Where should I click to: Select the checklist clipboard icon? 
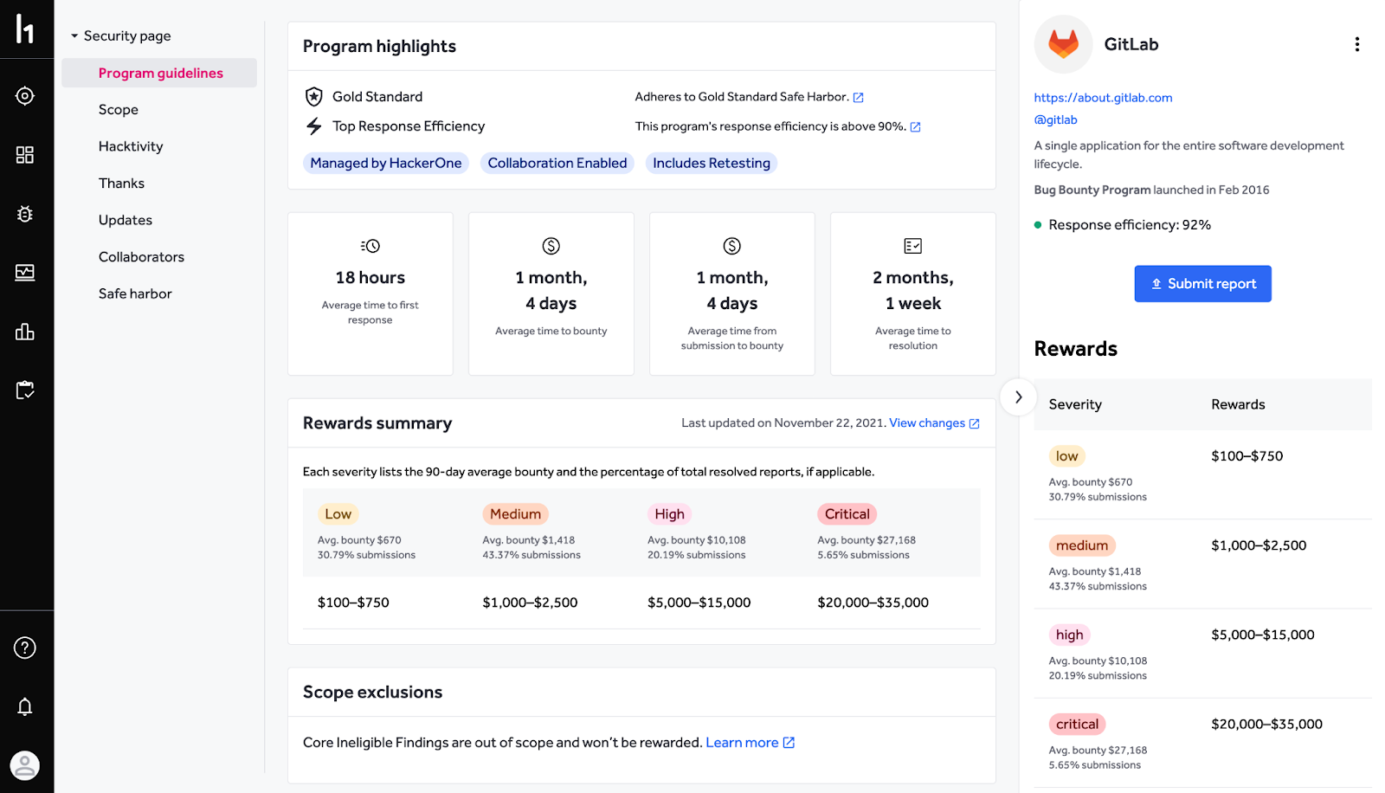coord(25,390)
